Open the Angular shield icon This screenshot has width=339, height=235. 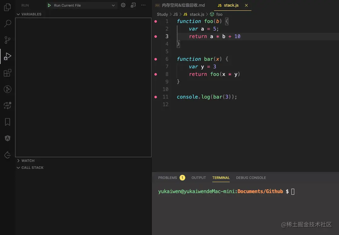[7, 138]
